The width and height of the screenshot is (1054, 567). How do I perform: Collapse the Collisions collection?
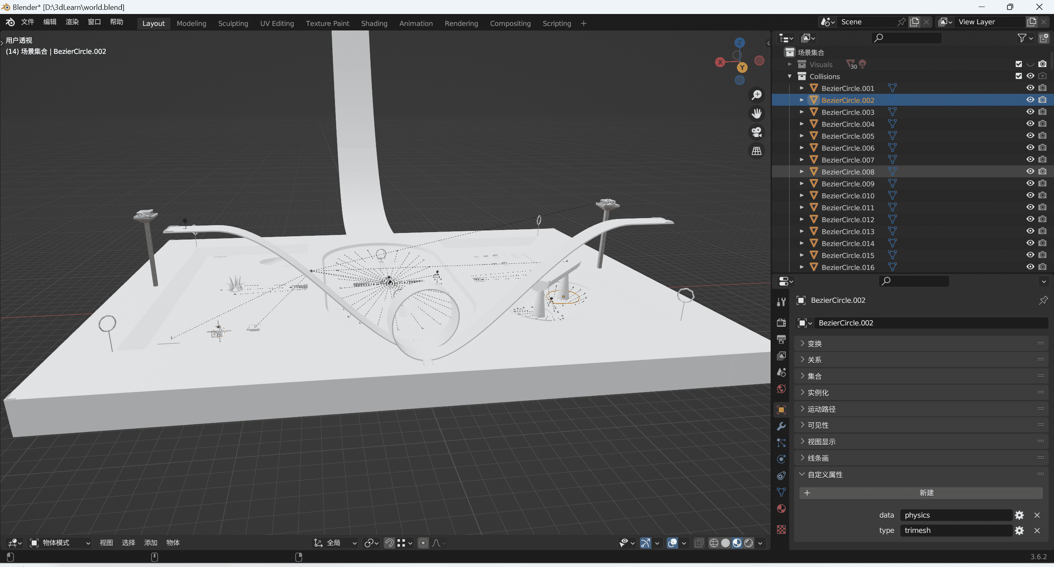(790, 76)
